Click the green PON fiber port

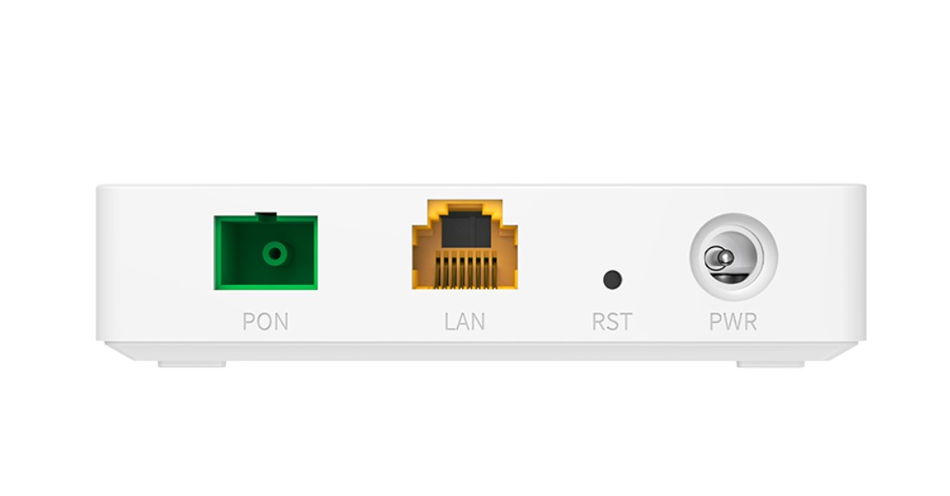265,252
